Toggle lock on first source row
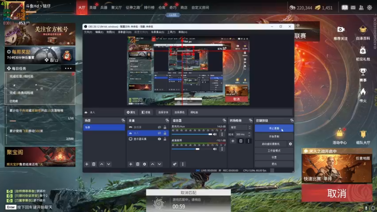The height and width of the screenshot is (212, 377). 165,127
